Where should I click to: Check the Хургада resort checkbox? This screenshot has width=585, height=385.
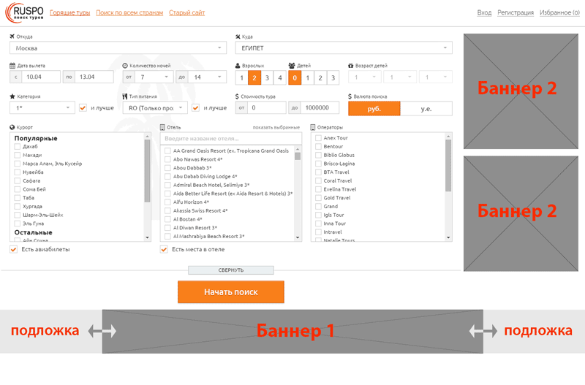(17, 207)
